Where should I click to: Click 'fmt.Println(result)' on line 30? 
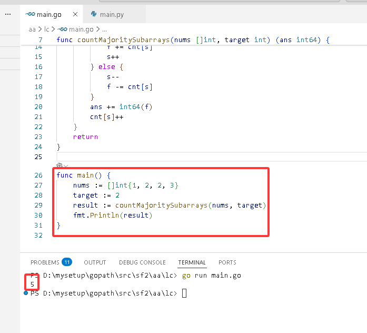tap(113, 215)
